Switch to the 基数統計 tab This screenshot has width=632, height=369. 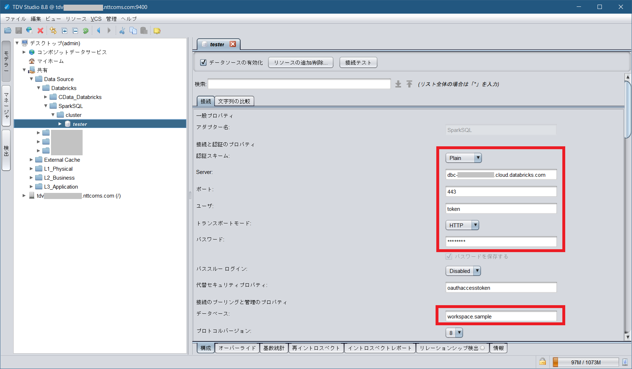click(x=274, y=348)
